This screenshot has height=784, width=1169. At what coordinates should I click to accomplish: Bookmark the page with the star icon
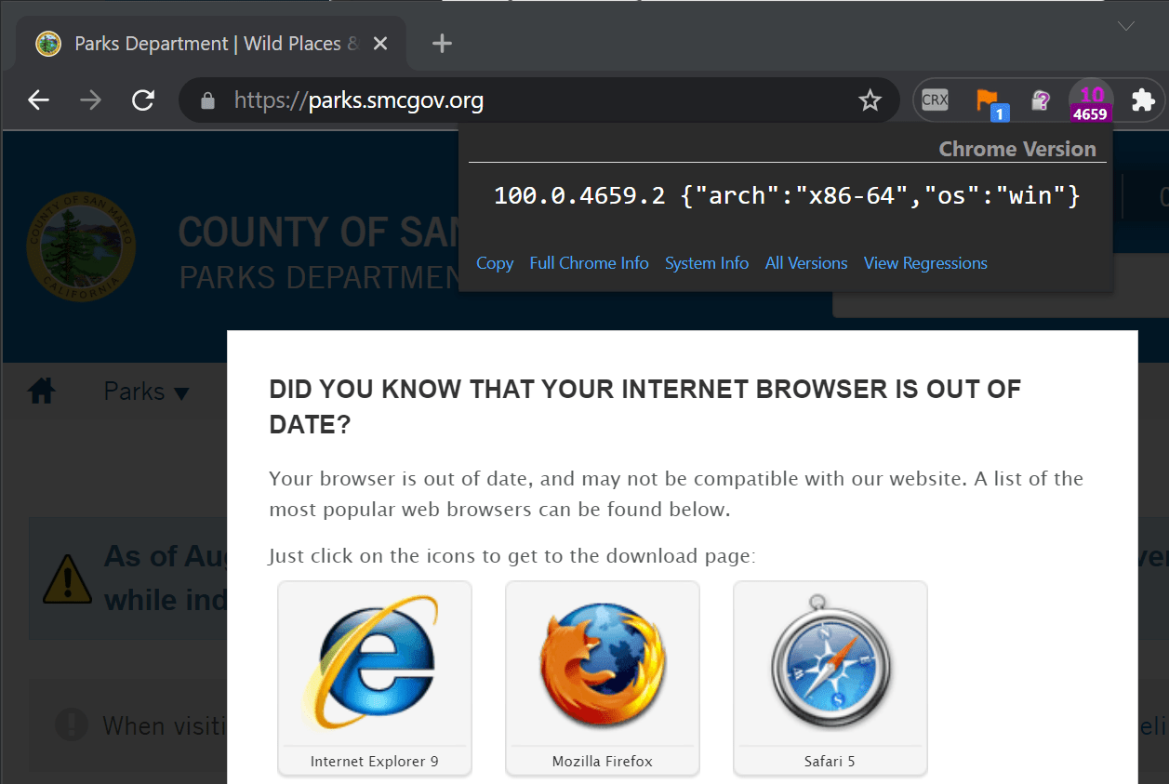click(x=870, y=100)
